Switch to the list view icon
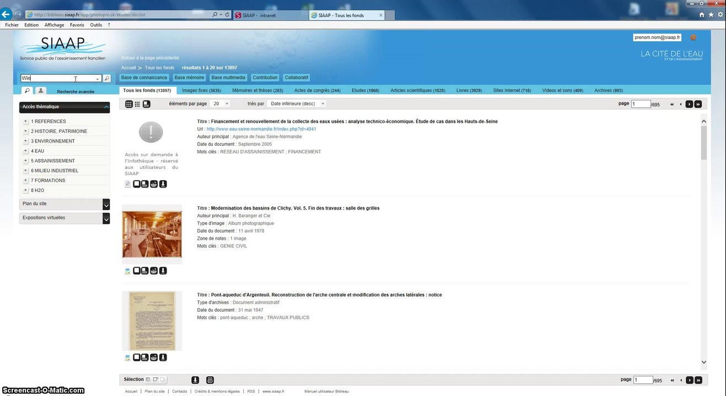The width and height of the screenshot is (726, 396). click(138, 104)
